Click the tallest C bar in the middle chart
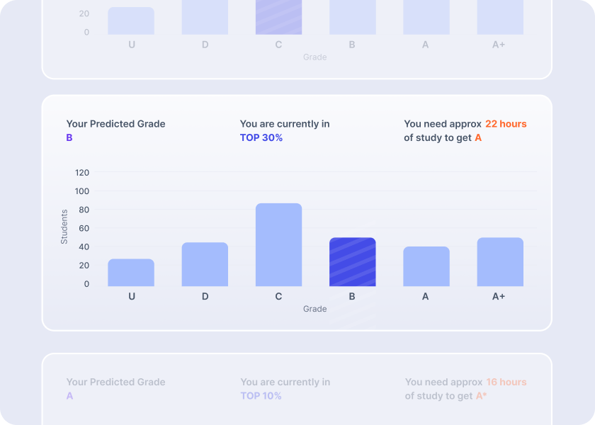 pos(278,245)
